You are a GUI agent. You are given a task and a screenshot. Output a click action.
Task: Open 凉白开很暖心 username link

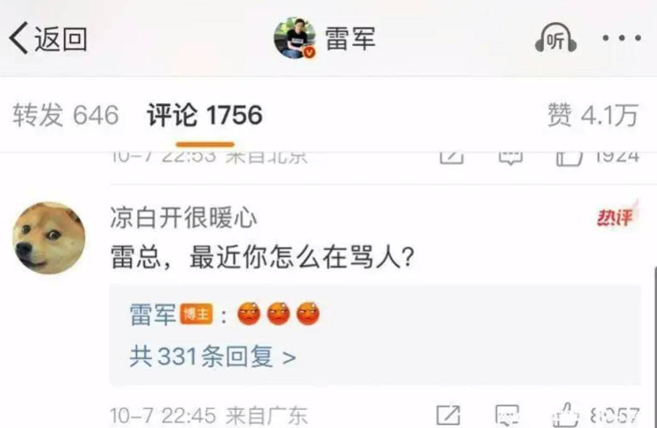click(184, 218)
